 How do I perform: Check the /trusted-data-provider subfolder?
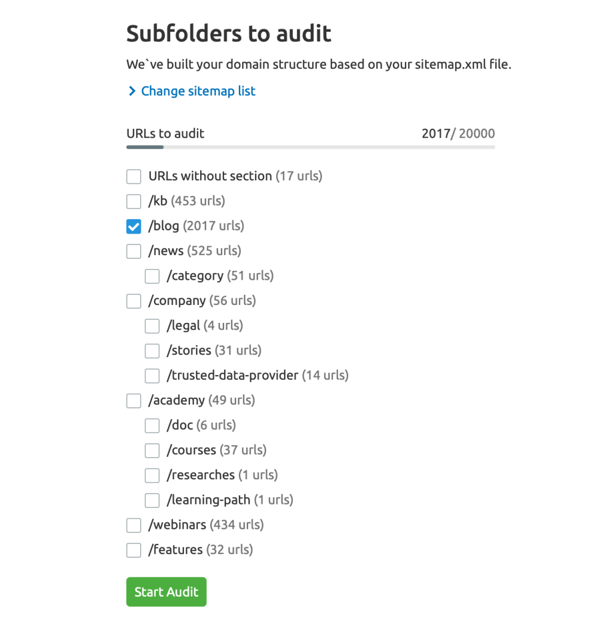coord(152,376)
